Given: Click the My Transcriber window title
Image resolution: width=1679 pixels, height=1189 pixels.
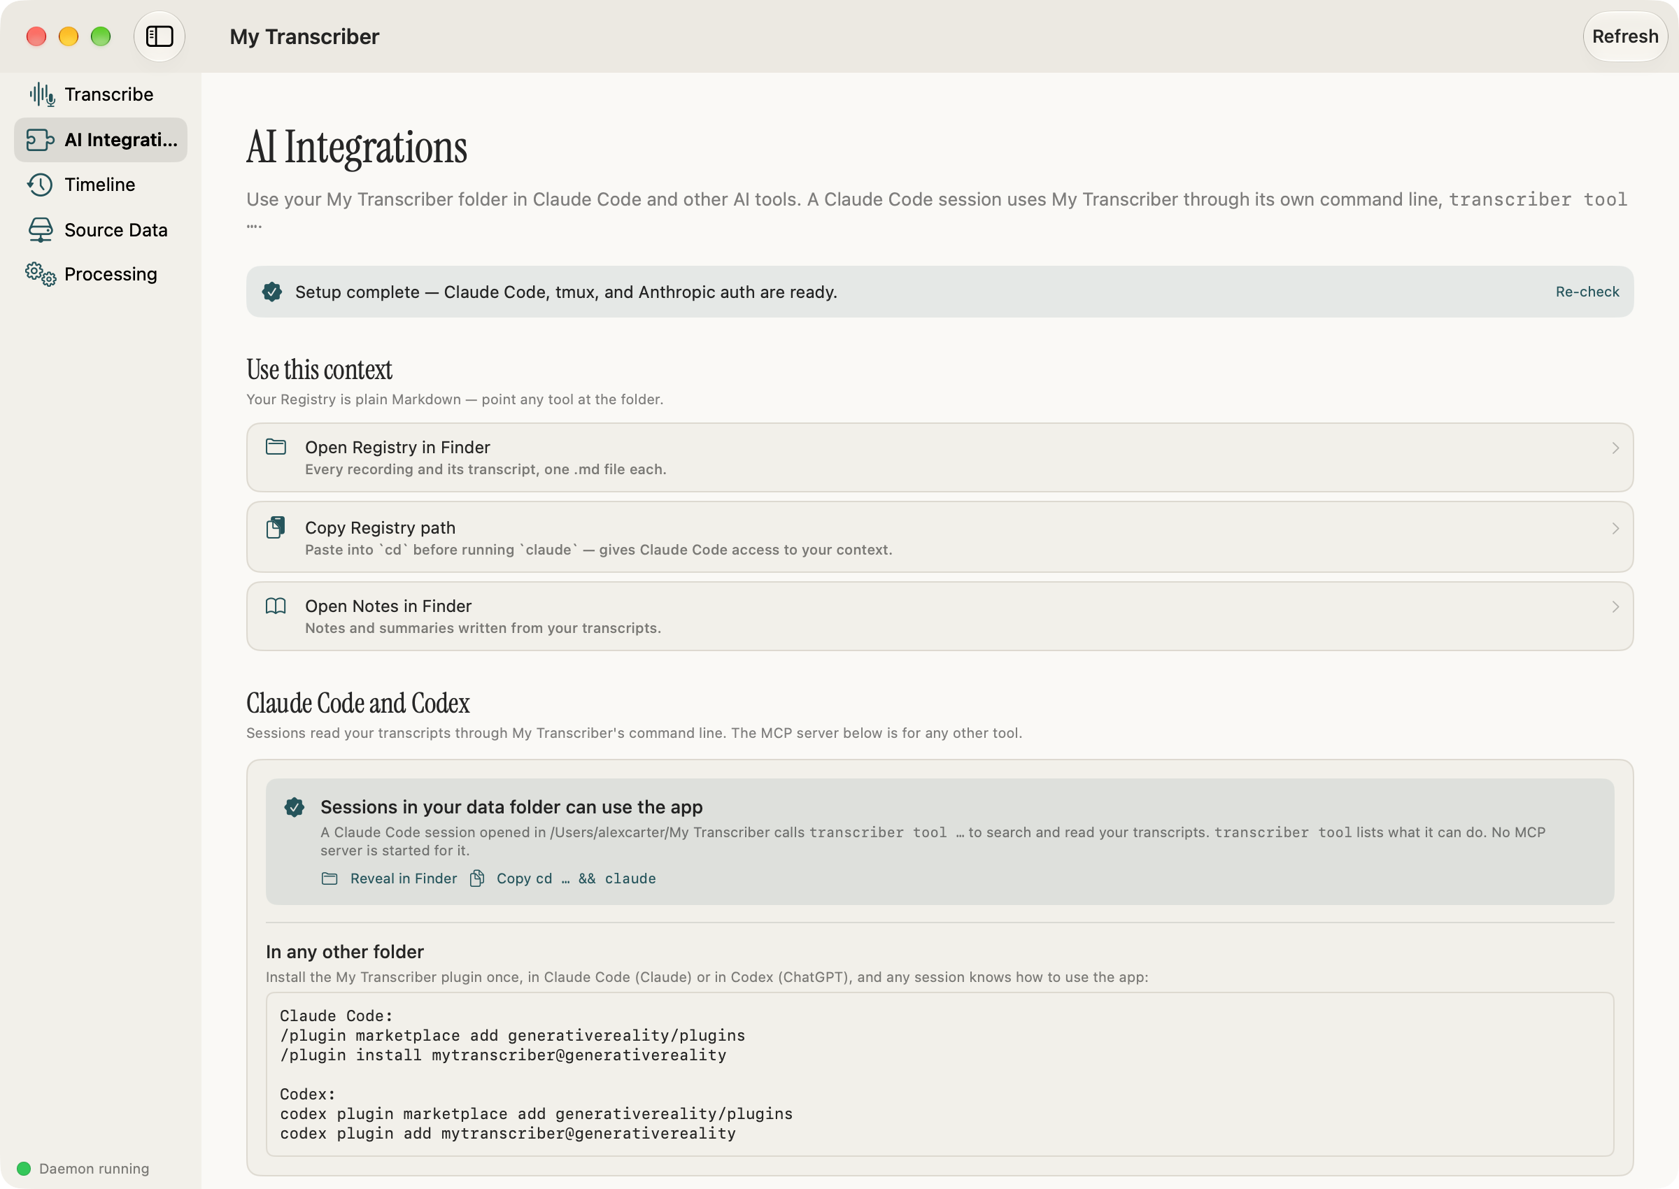Looking at the screenshot, I should [304, 36].
